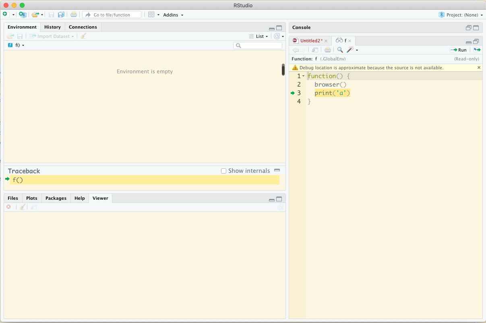The image size is (486, 323).
Task: Open the workspace panes layout icon
Action: (x=152, y=14)
